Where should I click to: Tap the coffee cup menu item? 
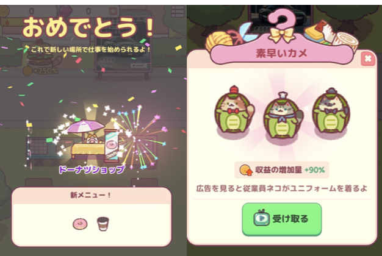pos(103,224)
